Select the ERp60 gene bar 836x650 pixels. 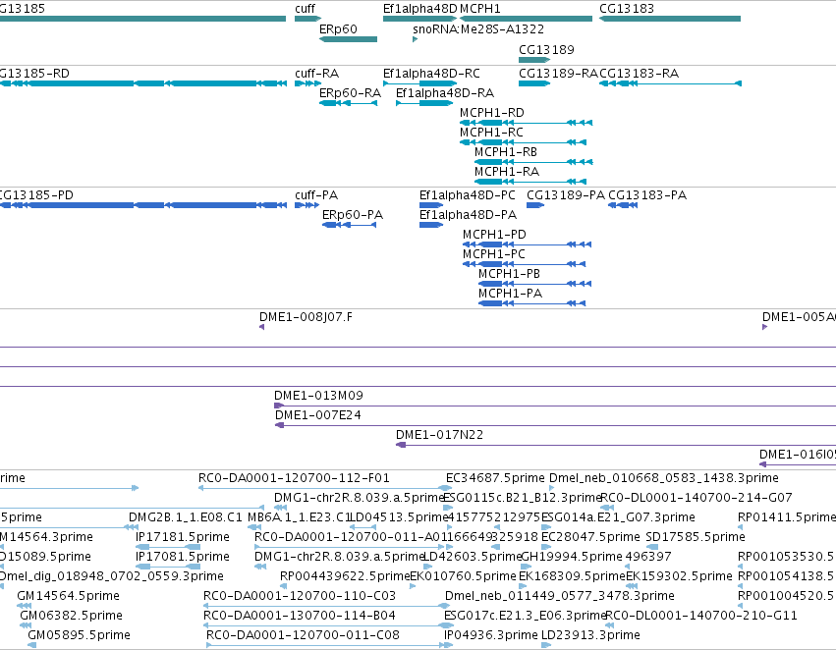[x=348, y=39]
